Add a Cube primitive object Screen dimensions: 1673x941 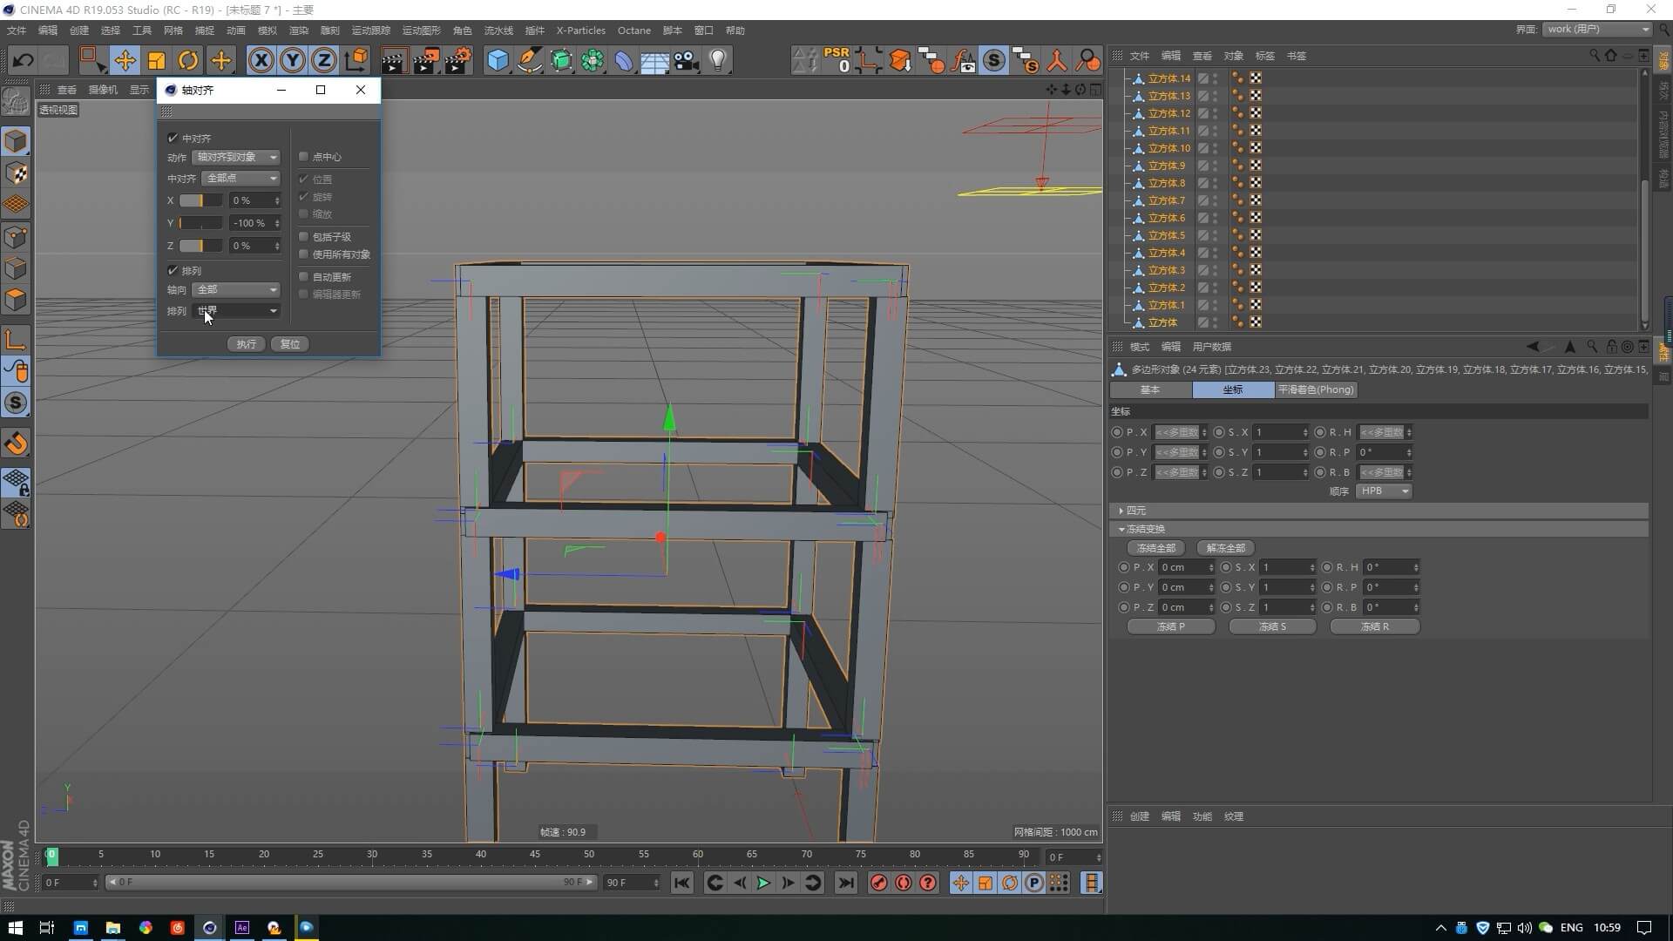coord(498,60)
